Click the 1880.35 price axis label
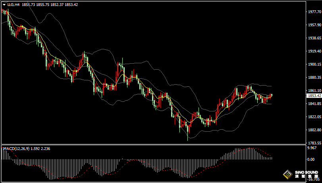This screenshot has width=322, height=183. tap(314, 78)
